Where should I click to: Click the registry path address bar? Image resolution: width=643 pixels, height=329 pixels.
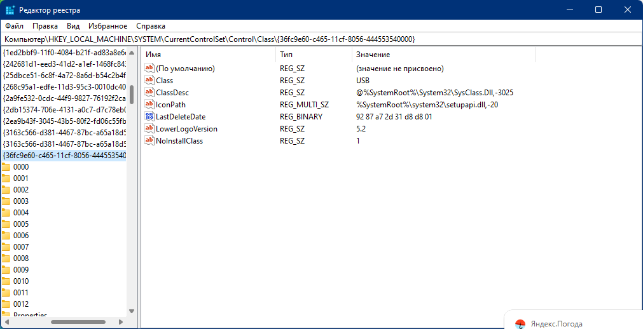(x=318, y=39)
